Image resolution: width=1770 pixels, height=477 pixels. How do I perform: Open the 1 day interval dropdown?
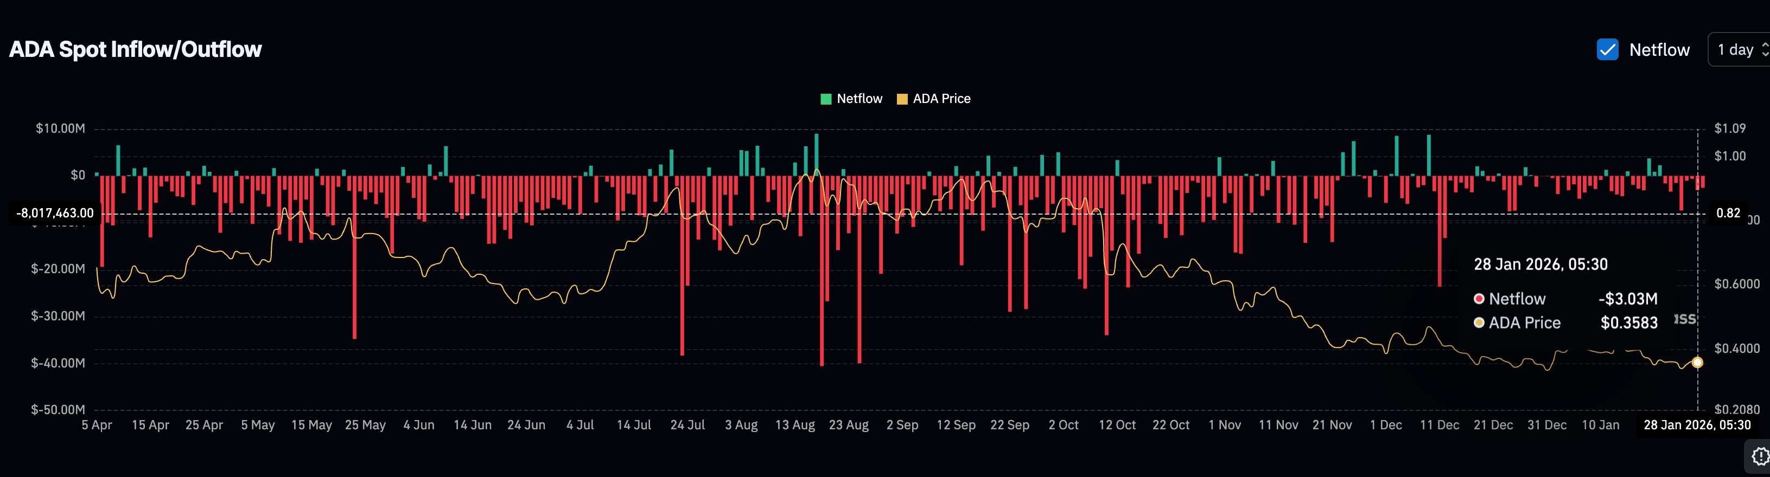tap(1735, 49)
